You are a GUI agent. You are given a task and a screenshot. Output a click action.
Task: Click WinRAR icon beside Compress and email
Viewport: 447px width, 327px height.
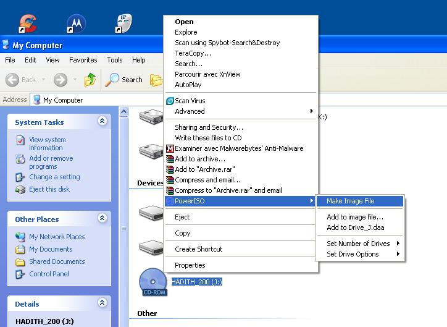[170, 180]
